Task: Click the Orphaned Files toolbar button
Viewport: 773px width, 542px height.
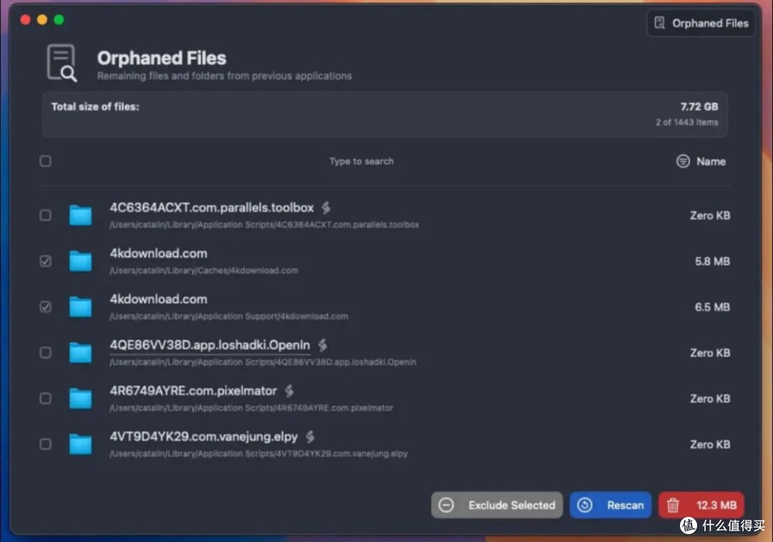Action: click(x=701, y=23)
